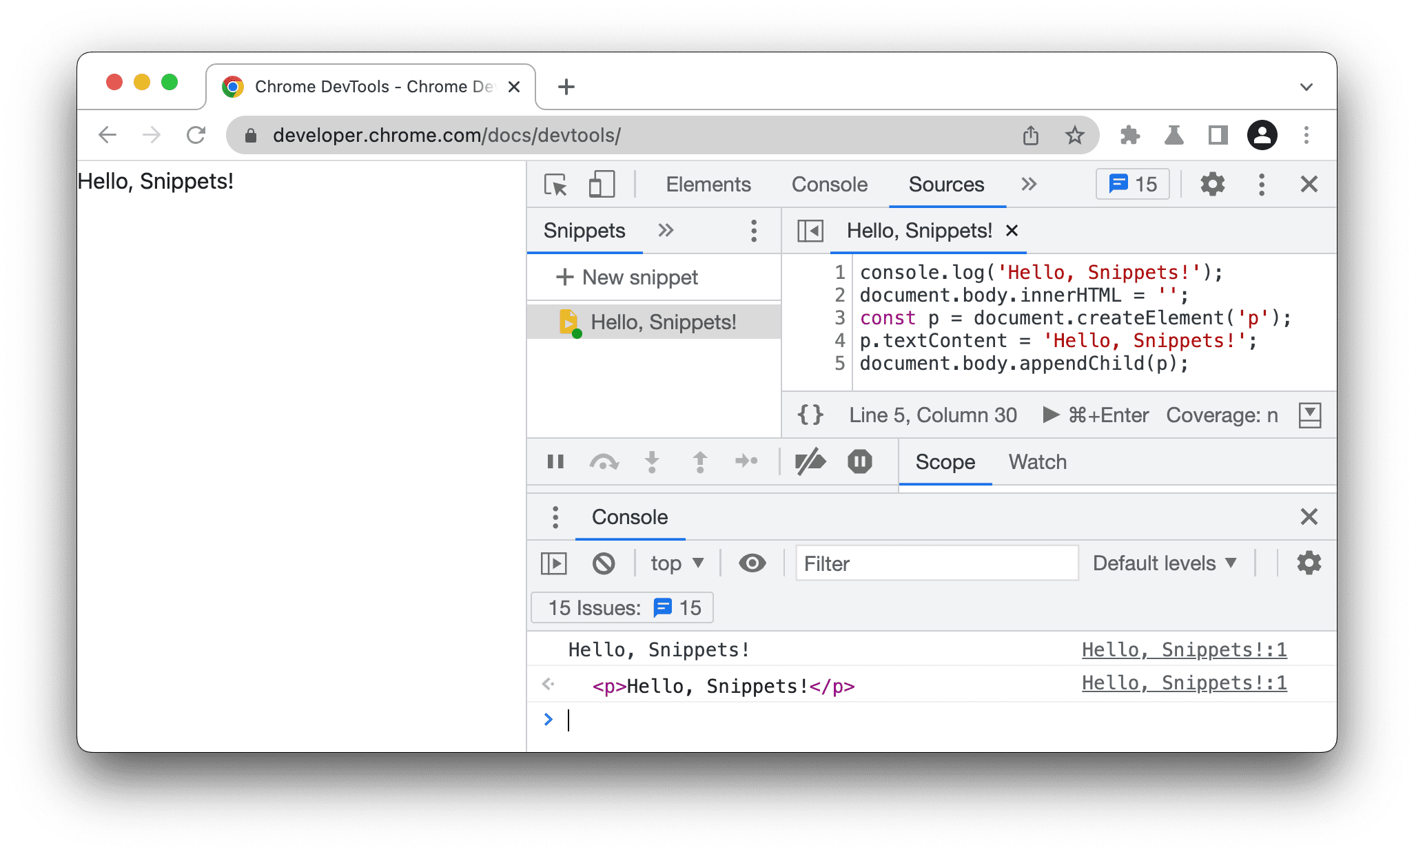Image resolution: width=1414 pixels, height=854 pixels.
Task: Click the inspect element cursor icon
Action: tap(553, 185)
